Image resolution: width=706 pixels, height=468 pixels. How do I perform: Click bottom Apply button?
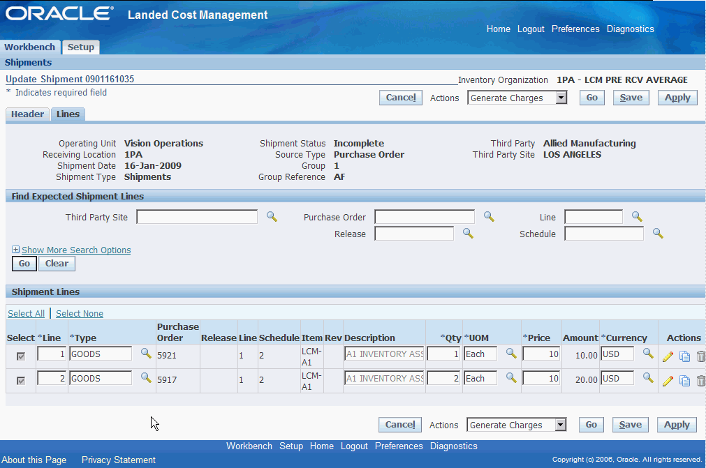coord(676,425)
